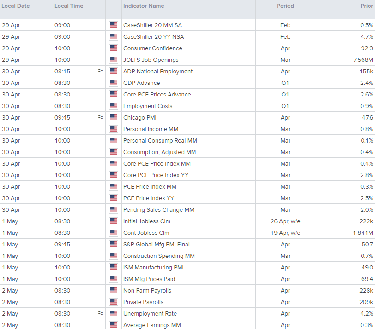Click the US flag beside Non-Farm Payrolls
Viewport: 375px width, 329px height.
[114, 291]
